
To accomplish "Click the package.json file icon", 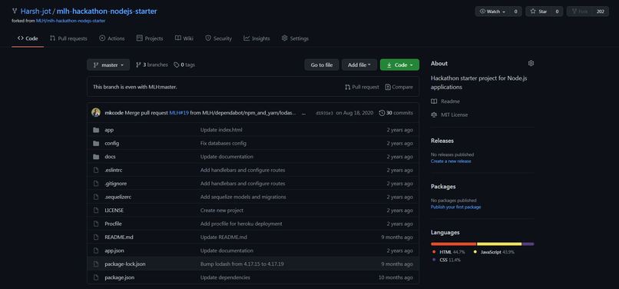I will click(x=95, y=277).
